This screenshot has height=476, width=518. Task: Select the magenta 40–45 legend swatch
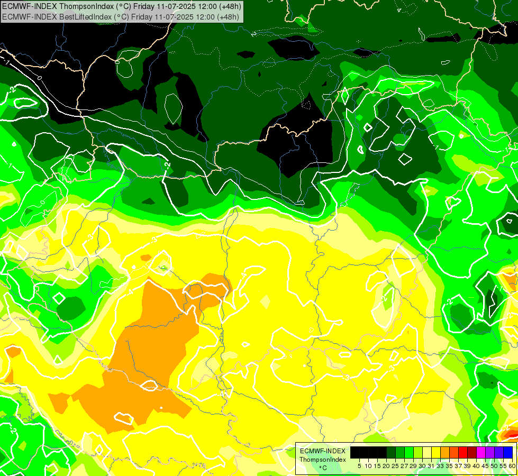tap(481, 453)
